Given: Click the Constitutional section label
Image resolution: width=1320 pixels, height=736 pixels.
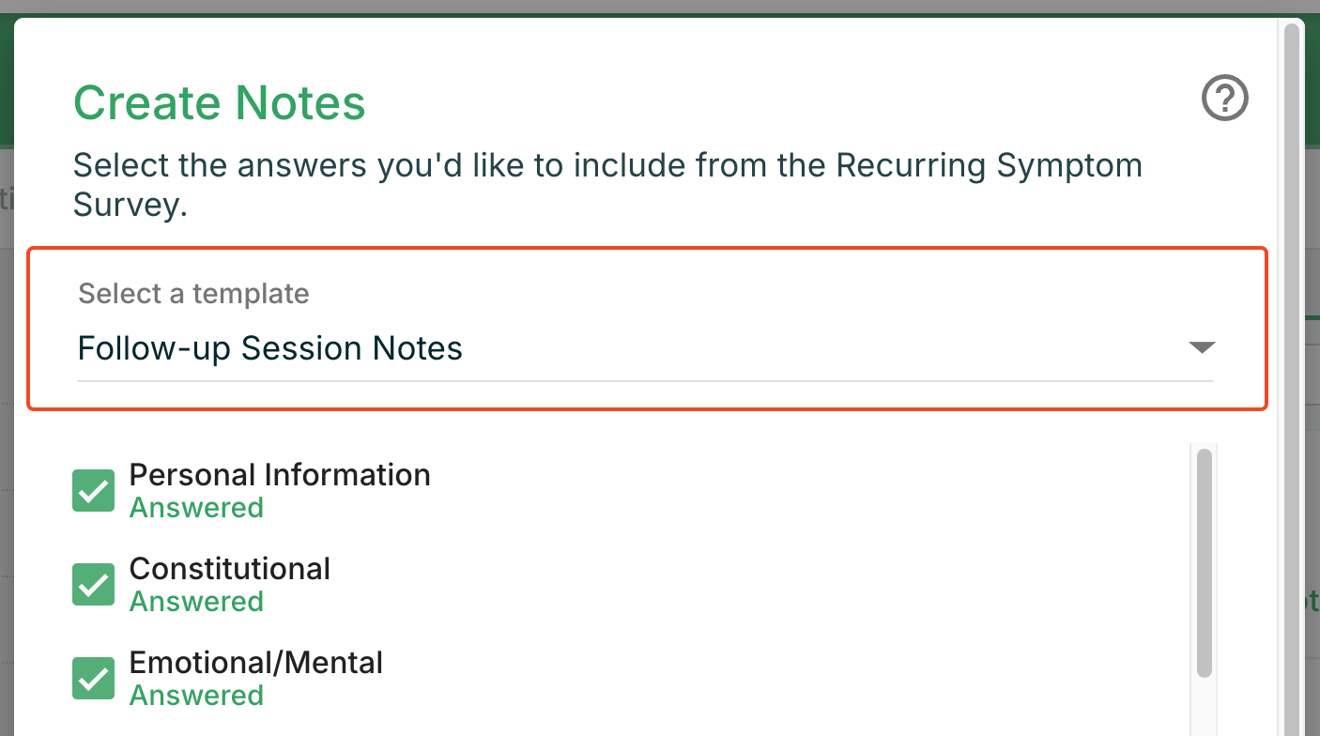Looking at the screenshot, I should [x=230, y=569].
